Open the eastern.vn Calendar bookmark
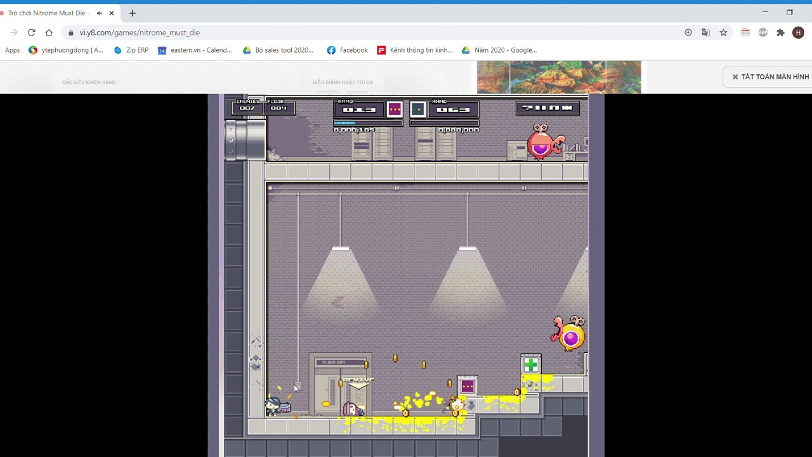 click(195, 50)
